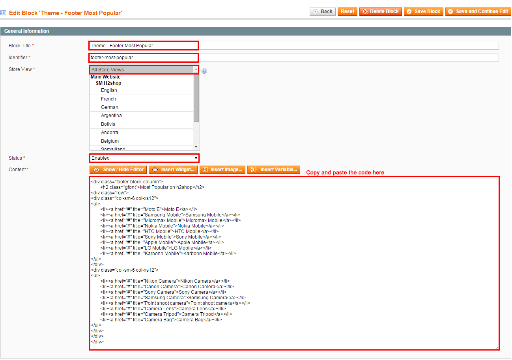
Task: Click the block page icon next to the Edit Block title
Action: point(4,13)
